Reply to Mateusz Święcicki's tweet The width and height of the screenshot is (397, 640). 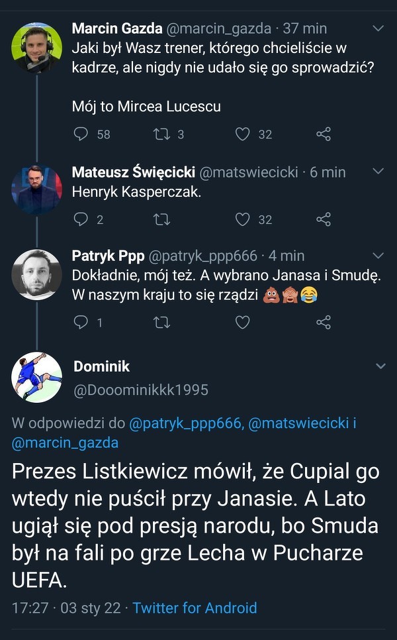coord(81,219)
